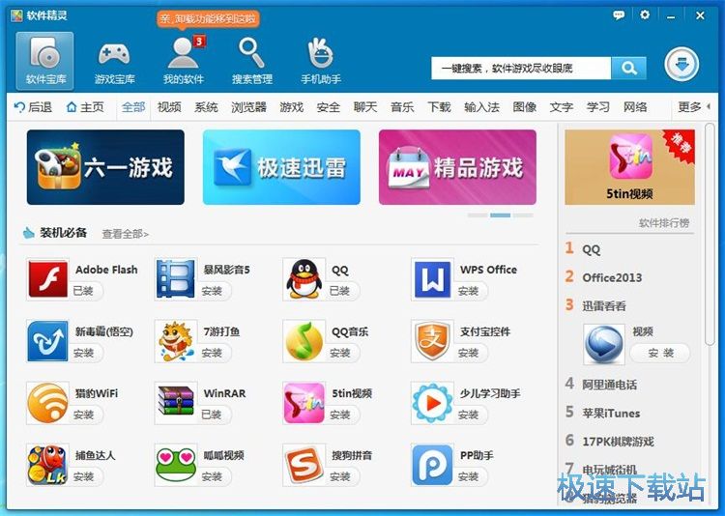Open the download manager round icon
Screen dimensions: 725x516
pyautogui.click(x=681, y=65)
